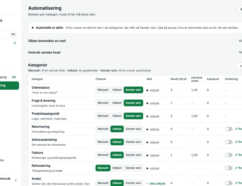Toggle Kvittering switch for Returnering
The image size is (242, 186).
click(229, 129)
